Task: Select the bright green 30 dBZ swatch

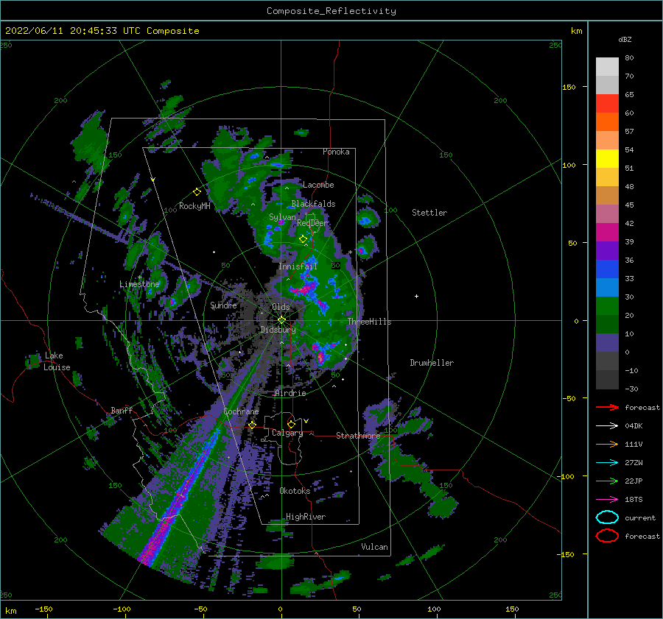Action: 607,305
